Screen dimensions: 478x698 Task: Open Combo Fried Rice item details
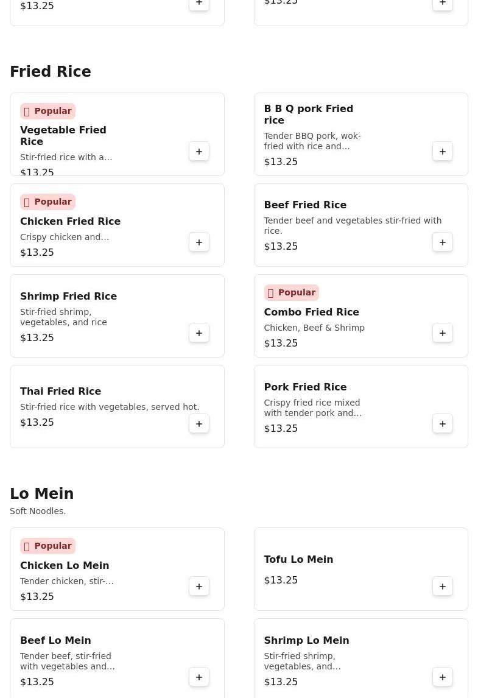pos(311,312)
